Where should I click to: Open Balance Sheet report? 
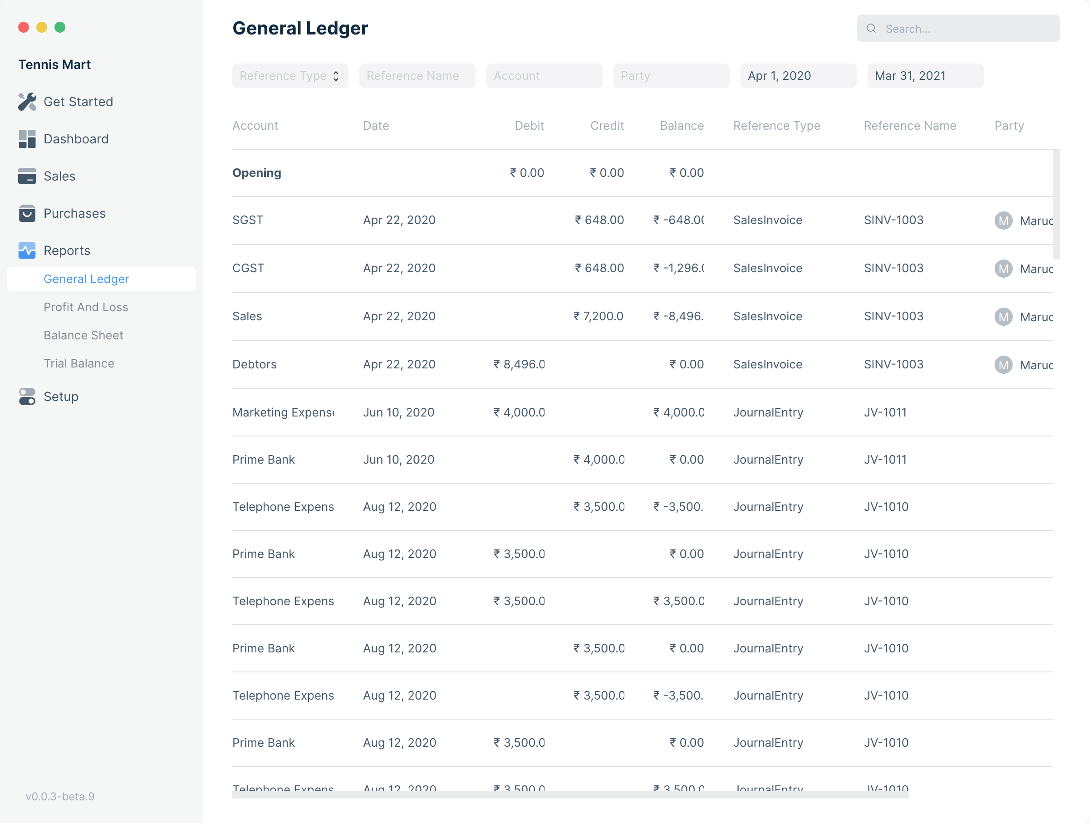tap(83, 335)
